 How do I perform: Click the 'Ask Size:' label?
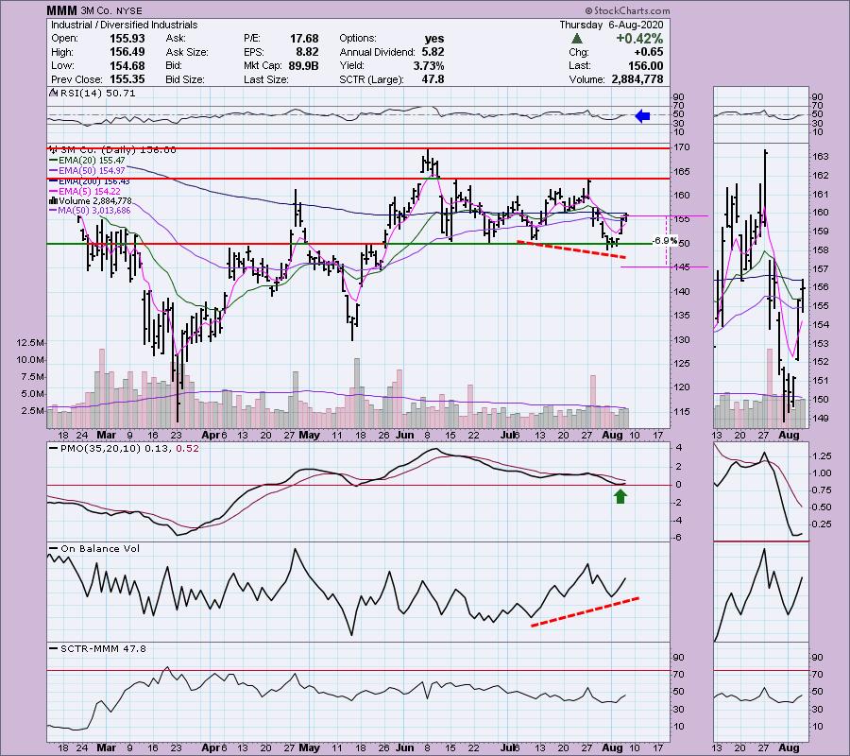click(187, 52)
